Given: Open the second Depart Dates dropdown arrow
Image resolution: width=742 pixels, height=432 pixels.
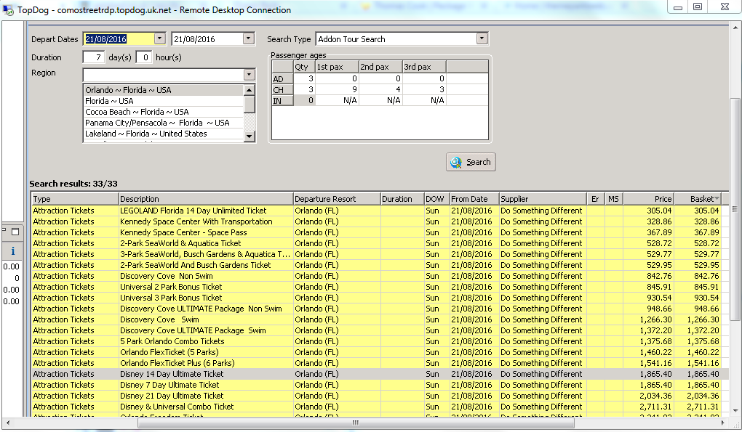Looking at the screenshot, I should (248, 39).
